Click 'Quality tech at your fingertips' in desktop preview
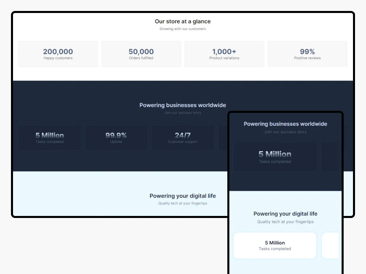366x274 pixels. pos(183,203)
